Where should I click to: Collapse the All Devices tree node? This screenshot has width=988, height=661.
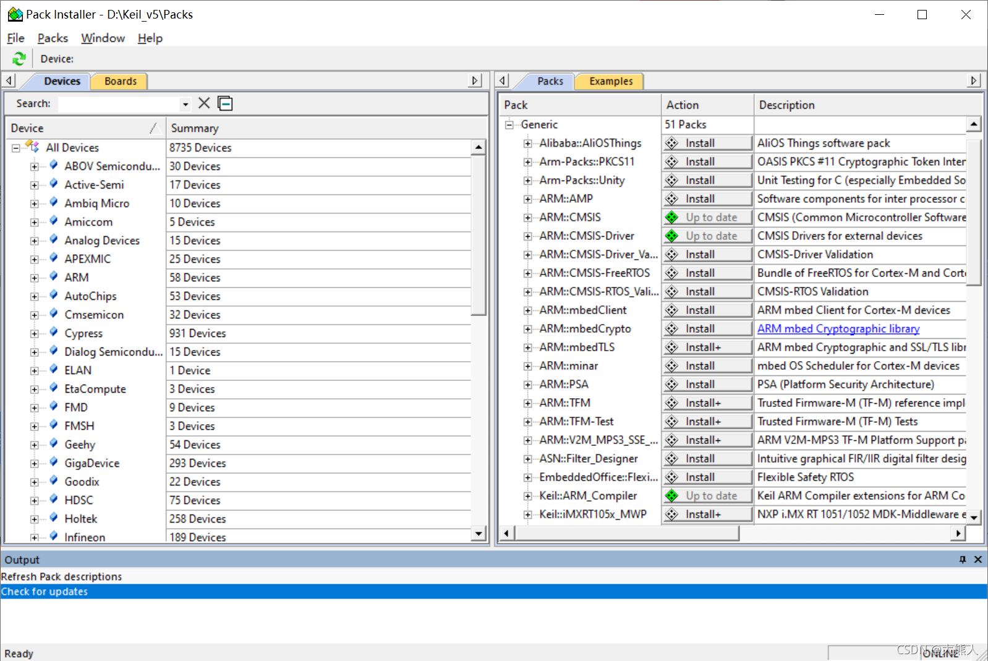[16, 148]
